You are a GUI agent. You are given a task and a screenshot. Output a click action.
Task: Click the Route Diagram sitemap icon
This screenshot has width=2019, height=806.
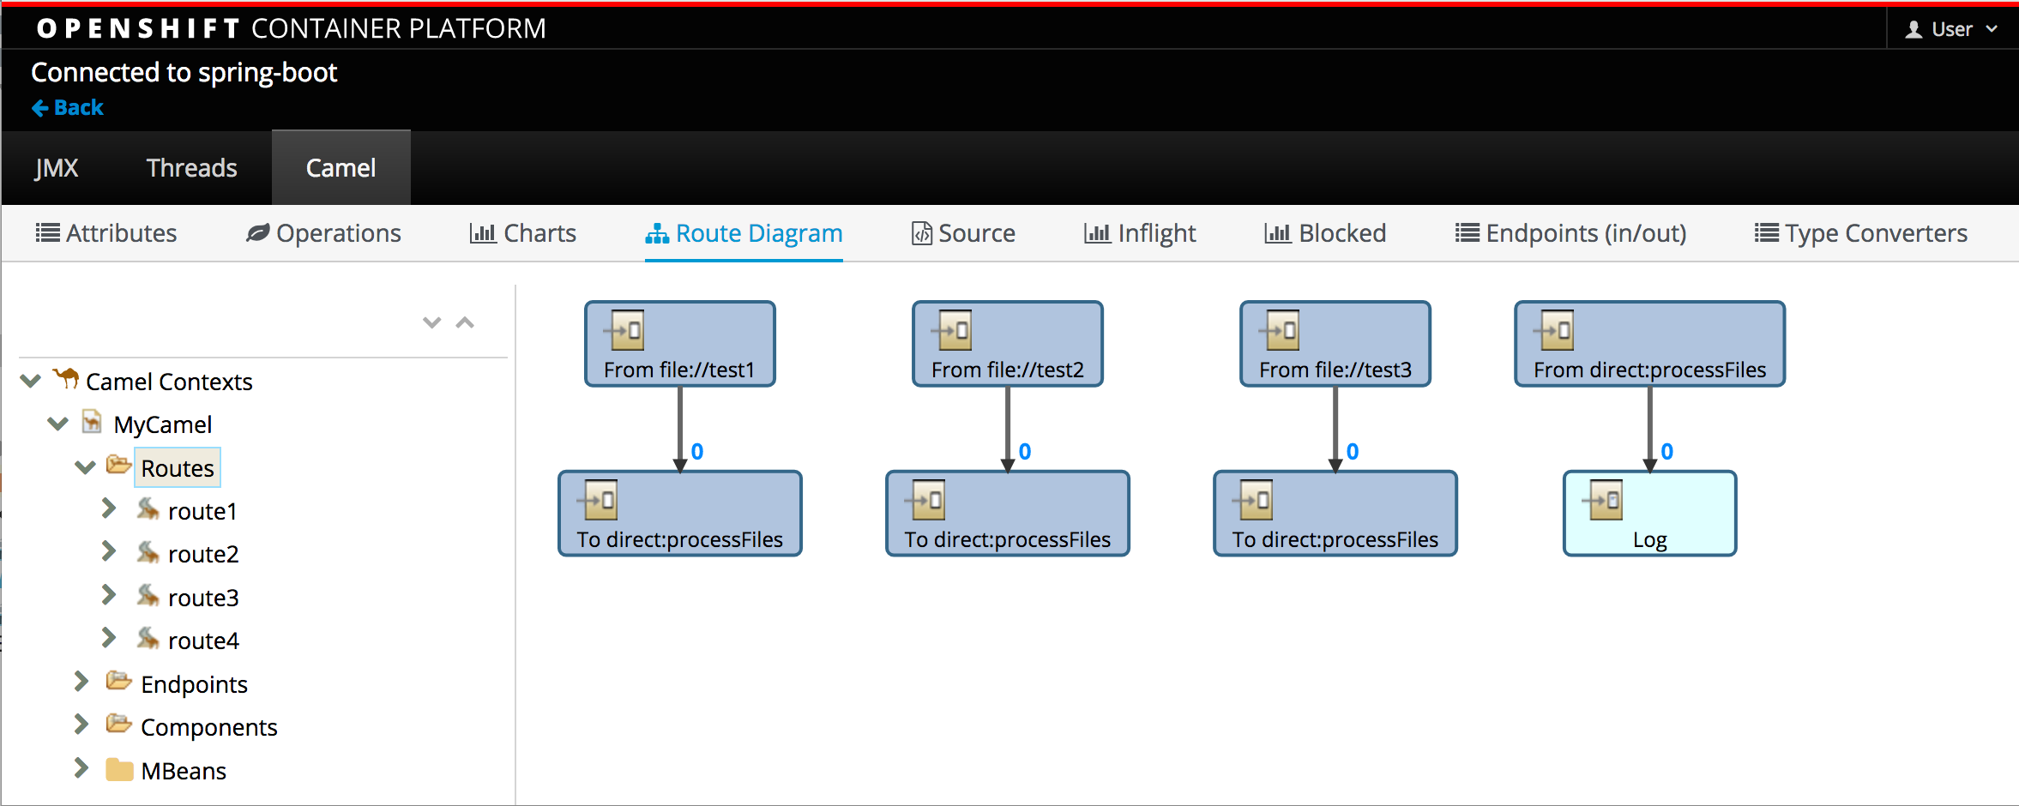(657, 233)
